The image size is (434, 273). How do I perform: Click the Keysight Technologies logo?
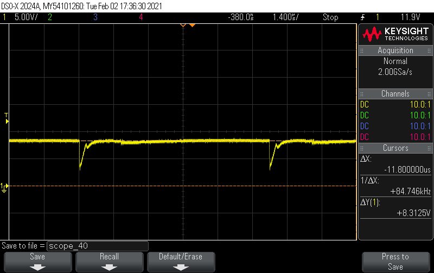395,34
